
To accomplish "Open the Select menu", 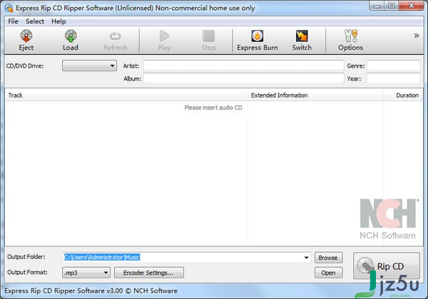I will coord(35,21).
